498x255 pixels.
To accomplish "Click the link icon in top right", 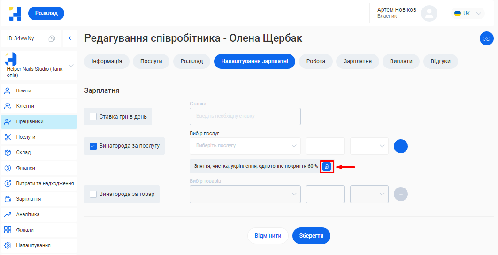I will click(486, 38).
